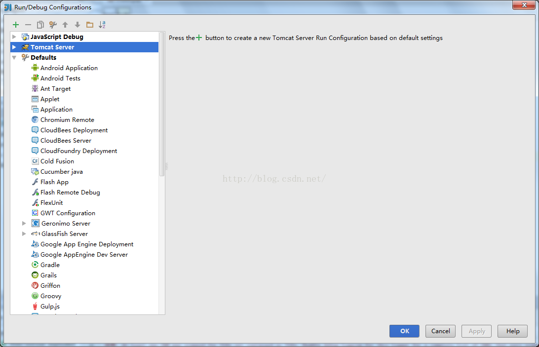Image resolution: width=539 pixels, height=347 pixels.
Task: Expand the Geronimo Server node
Action: [x=24, y=223]
